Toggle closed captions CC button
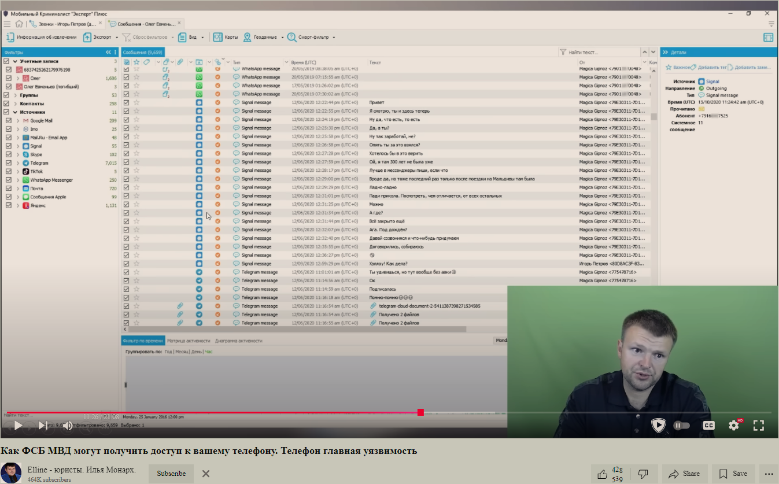The image size is (779, 484). tap(708, 426)
